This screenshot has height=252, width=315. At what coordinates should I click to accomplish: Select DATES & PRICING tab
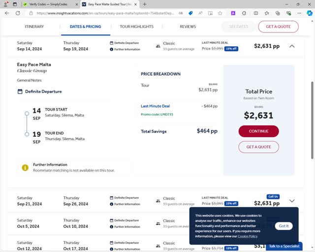(x=85, y=27)
